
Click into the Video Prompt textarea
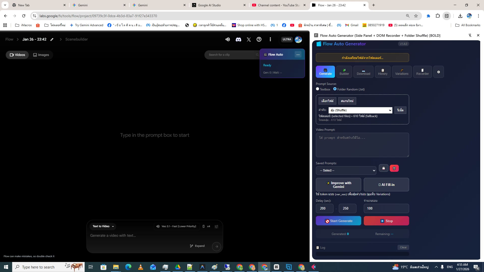pyautogui.click(x=362, y=145)
